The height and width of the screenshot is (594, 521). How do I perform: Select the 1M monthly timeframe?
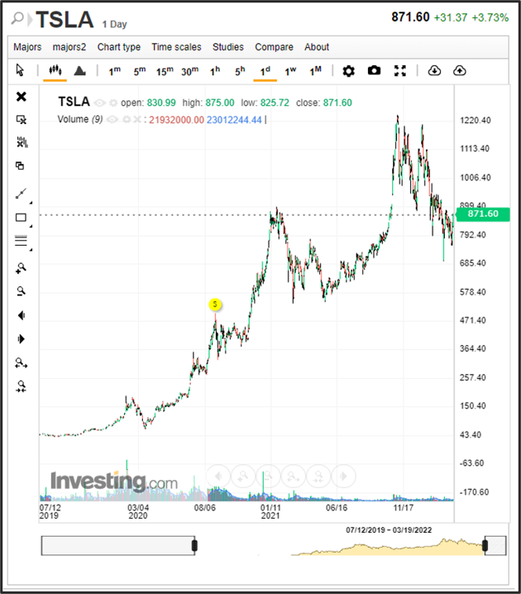315,71
